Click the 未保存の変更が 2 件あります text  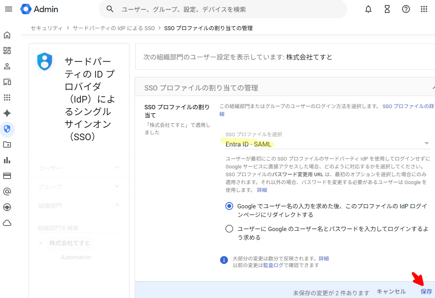point(331,293)
